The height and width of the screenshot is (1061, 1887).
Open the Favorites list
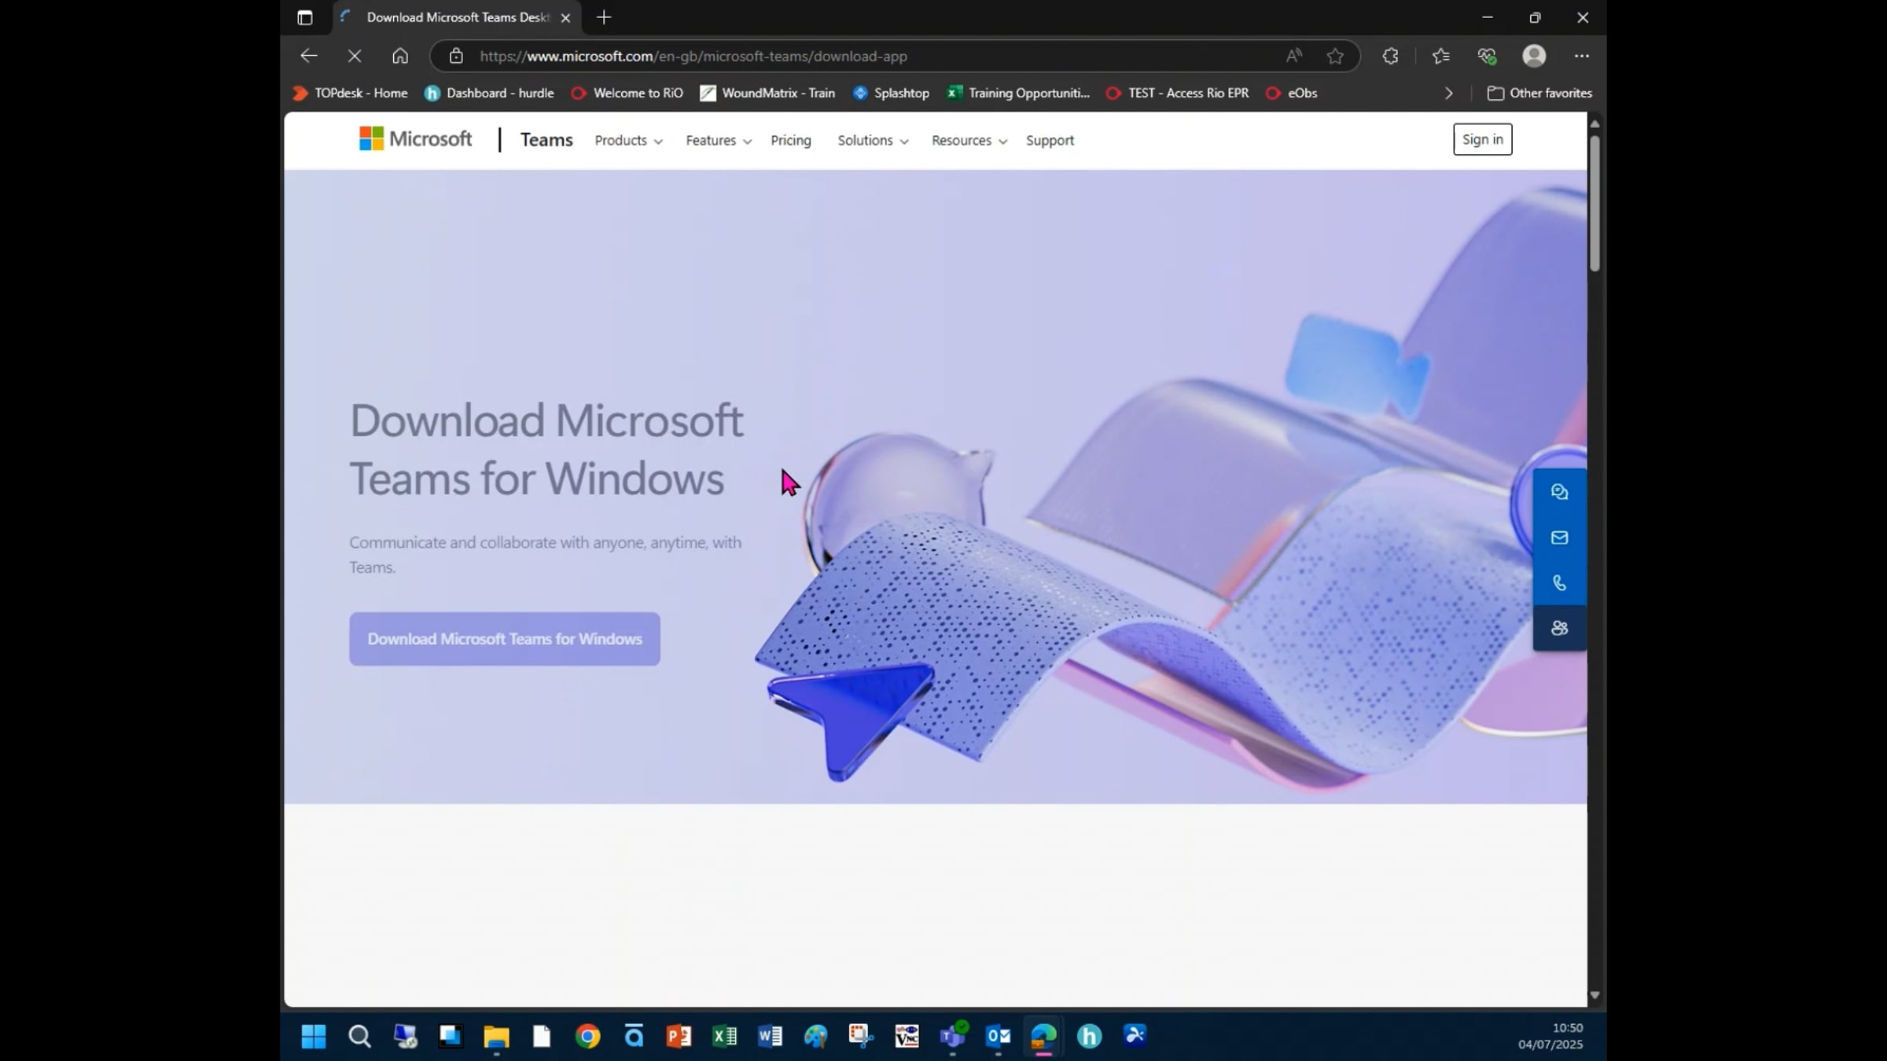coord(1440,56)
